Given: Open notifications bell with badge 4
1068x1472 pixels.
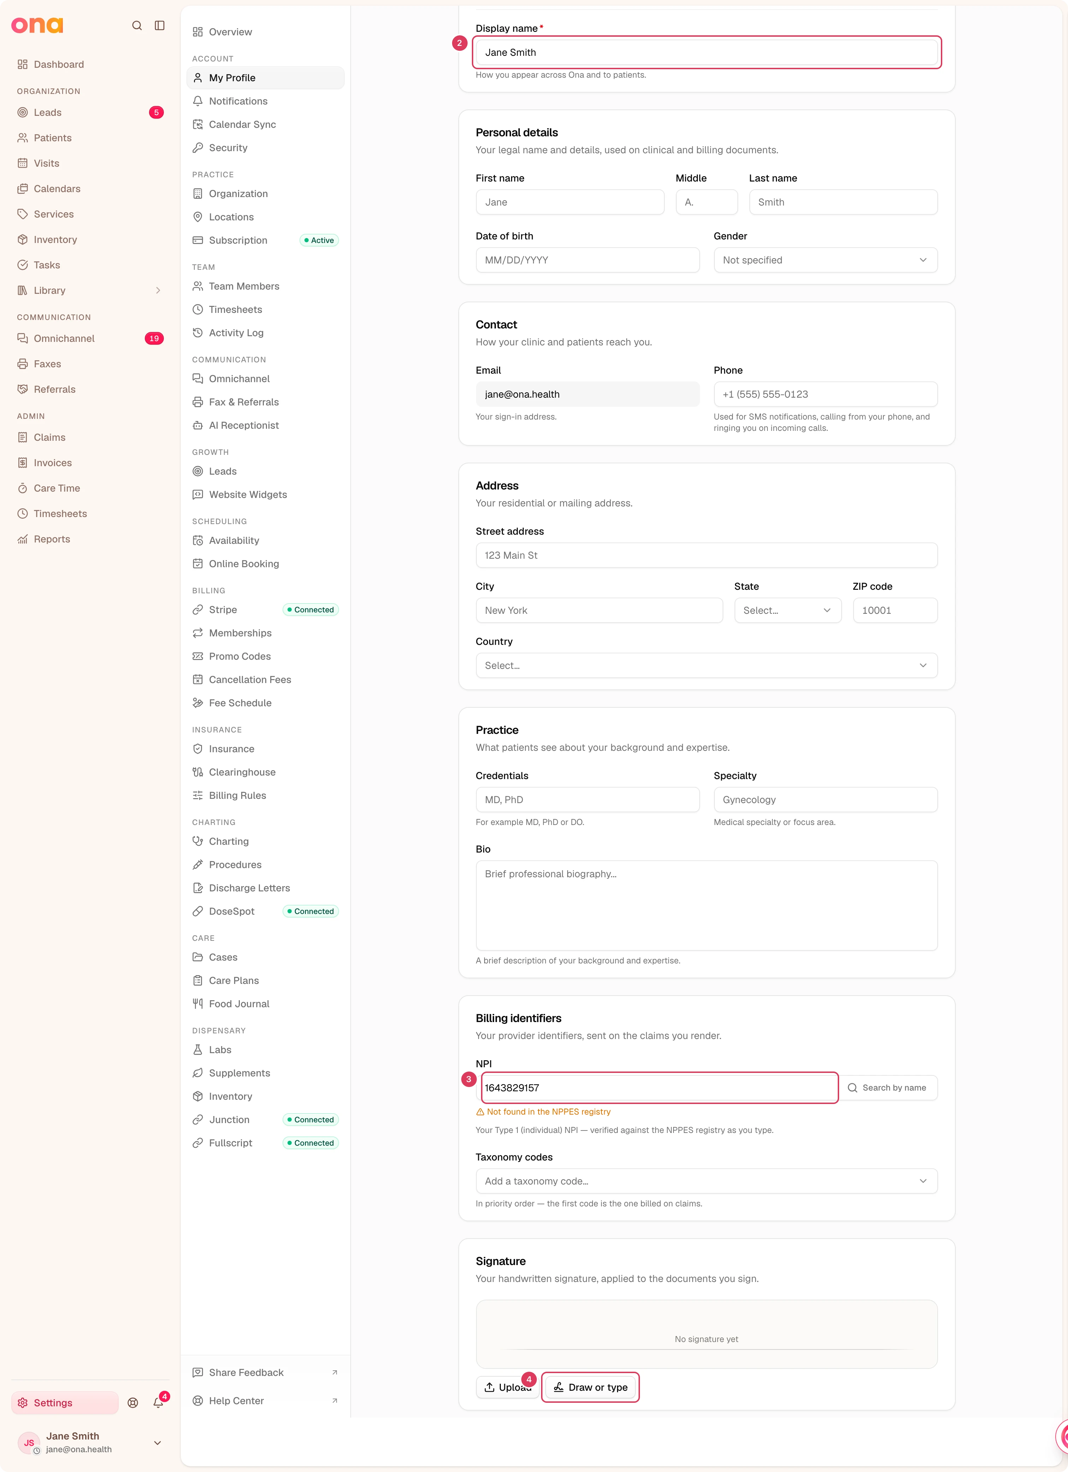Looking at the screenshot, I should pos(159,1402).
